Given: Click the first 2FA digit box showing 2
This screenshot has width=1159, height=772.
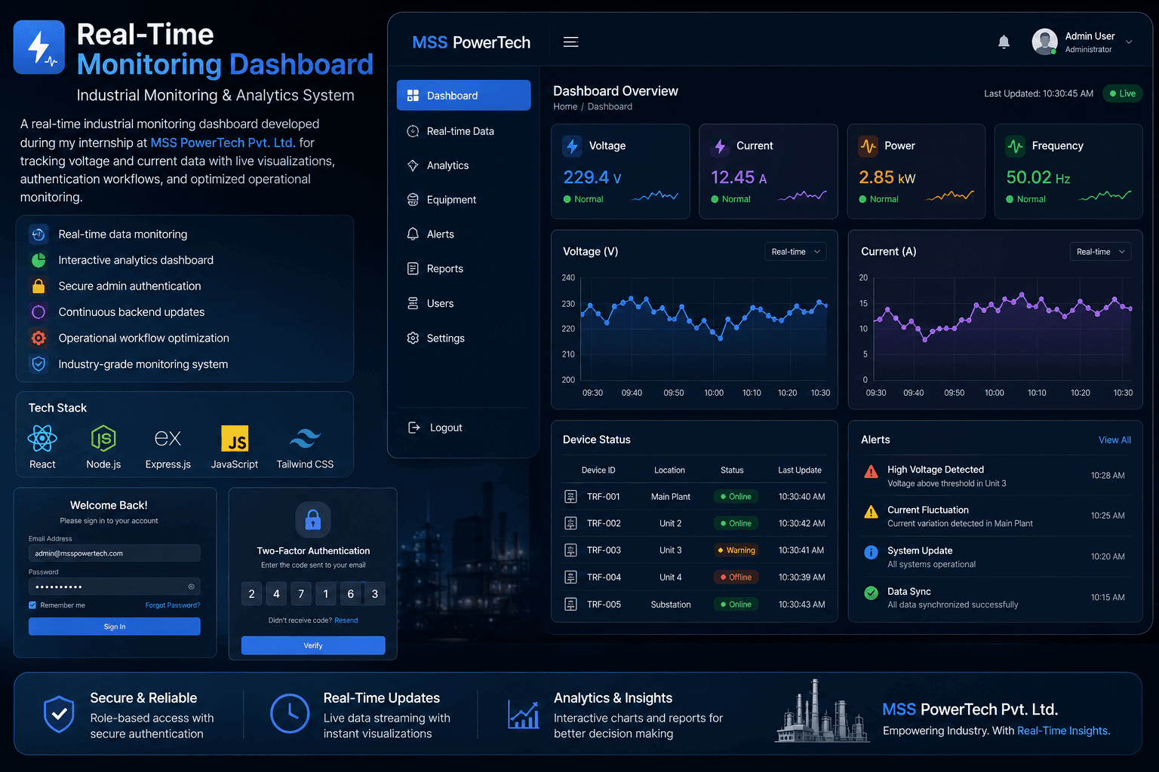Looking at the screenshot, I should point(251,594).
